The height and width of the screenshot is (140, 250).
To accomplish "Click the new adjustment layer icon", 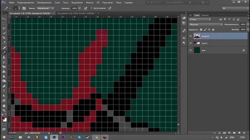I will tap(229, 133).
